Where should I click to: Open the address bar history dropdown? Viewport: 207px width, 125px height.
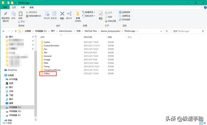click(161, 31)
